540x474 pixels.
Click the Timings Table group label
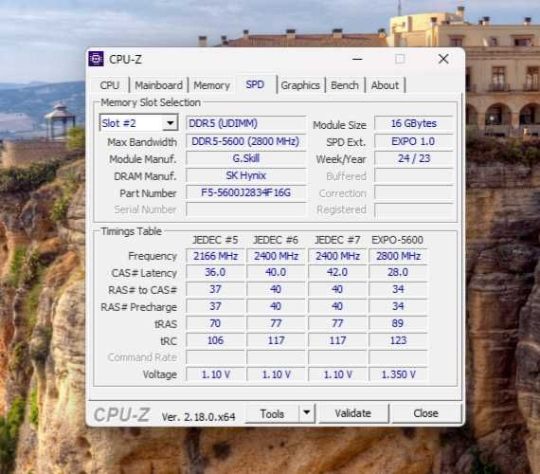[x=132, y=231]
